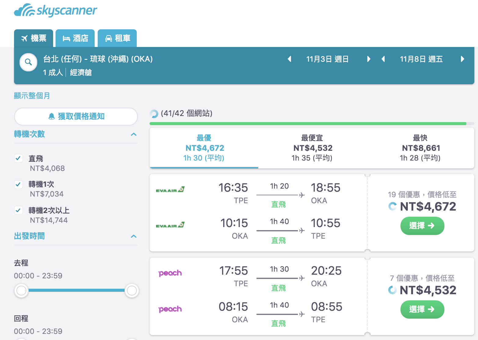Go to previous return date arrow
Viewport: 478px width, 340px height.
[383, 59]
